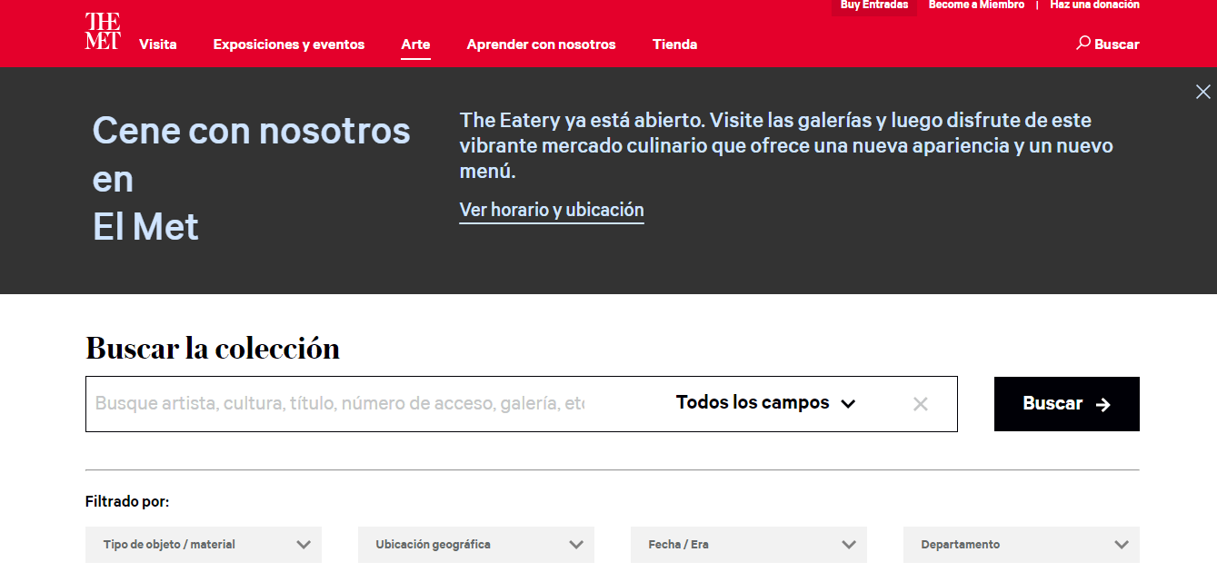Click the Haz una donación link
The width and height of the screenshot is (1217, 582).
click(x=1094, y=5)
